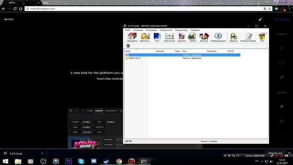293x165 pixels.
Task: Click the Информация (Info) toolbar icon
Action: tap(218, 37)
